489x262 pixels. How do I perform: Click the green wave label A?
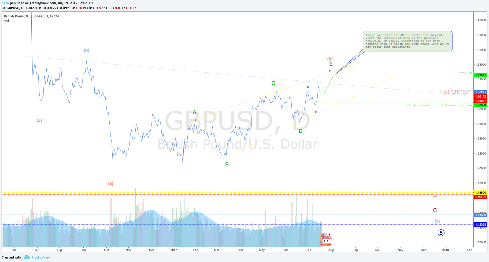(x=195, y=113)
